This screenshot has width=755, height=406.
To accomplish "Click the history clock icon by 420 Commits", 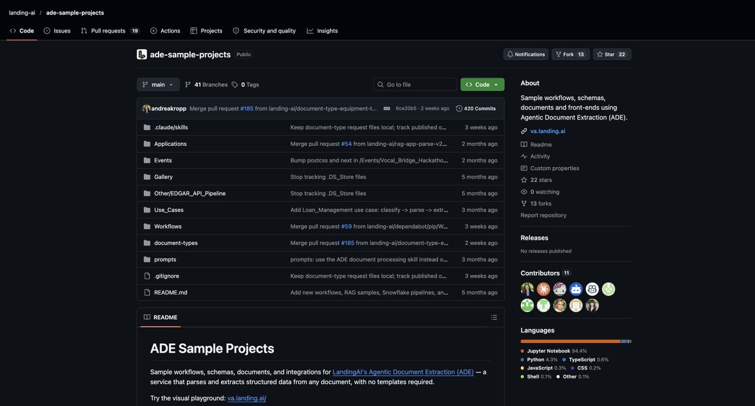I will point(459,108).
